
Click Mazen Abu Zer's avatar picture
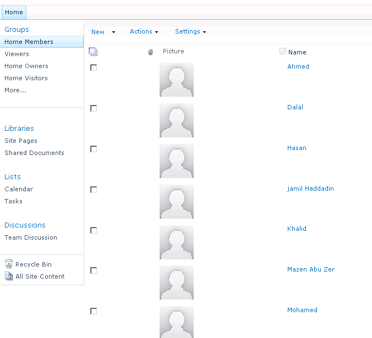(177, 282)
